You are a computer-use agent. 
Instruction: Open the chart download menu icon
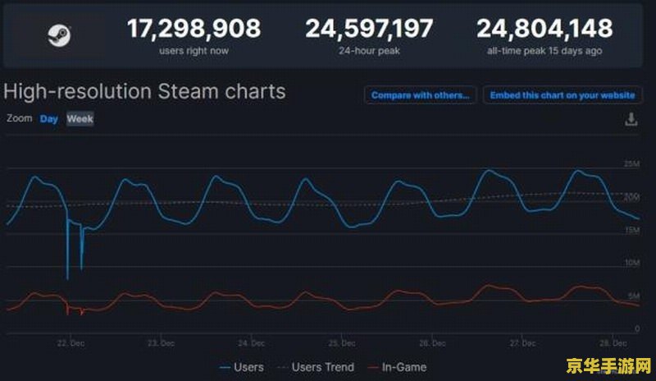click(631, 119)
